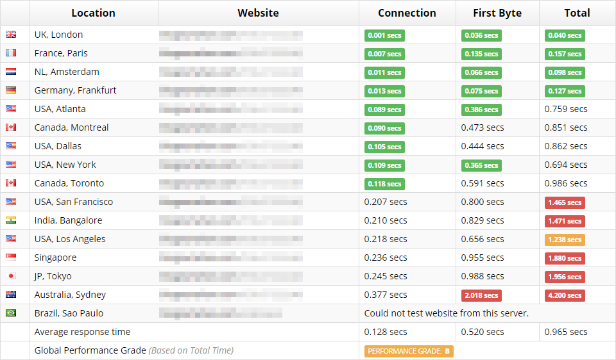Viewport: 616px width, 360px height.
Task: Click the Total column header
Action: pyautogui.click(x=577, y=13)
